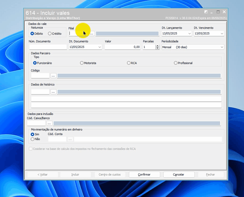
Task: Click the Centro de custos button
Action: click(110, 174)
